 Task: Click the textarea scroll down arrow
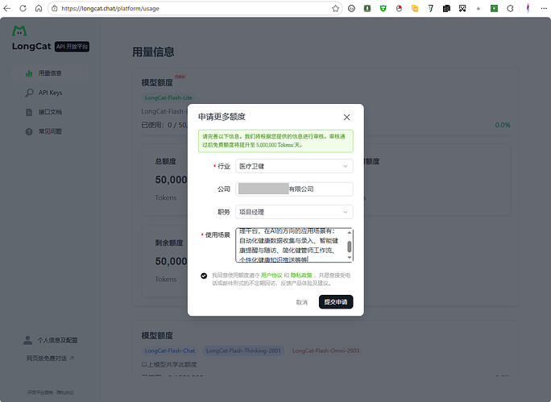click(x=350, y=258)
